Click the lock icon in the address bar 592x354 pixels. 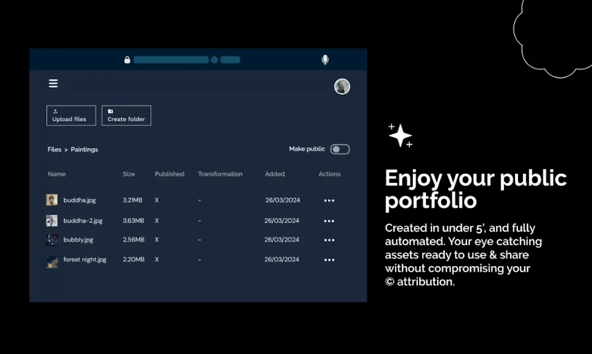(x=127, y=59)
